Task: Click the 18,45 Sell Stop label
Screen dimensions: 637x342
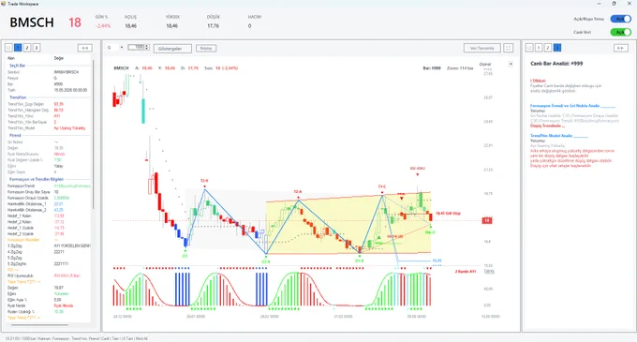Action: [448, 214]
